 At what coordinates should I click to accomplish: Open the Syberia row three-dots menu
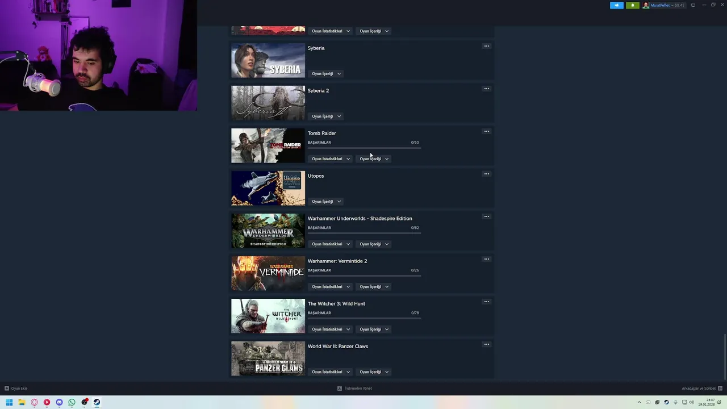click(487, 46)
